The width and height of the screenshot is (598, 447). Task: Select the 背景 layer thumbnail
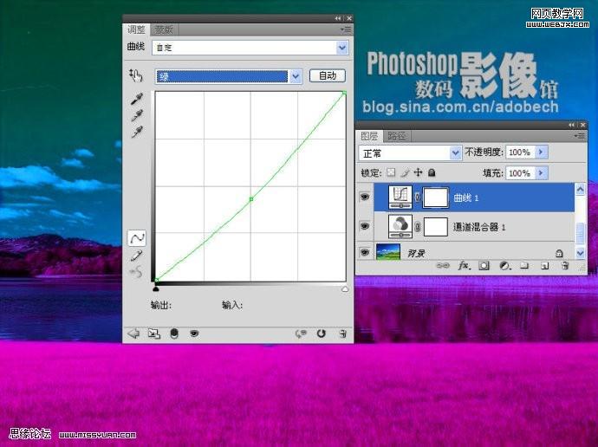pyautogui.click(x=388, y=252)
